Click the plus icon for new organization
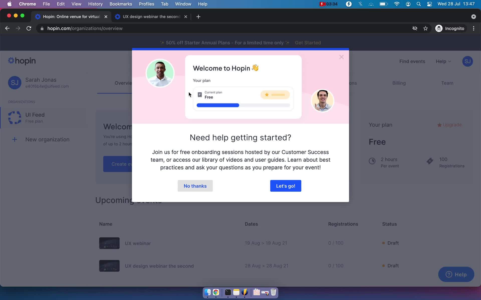The width and height of the screenshot is (481, 300). (x=15, y=139)
